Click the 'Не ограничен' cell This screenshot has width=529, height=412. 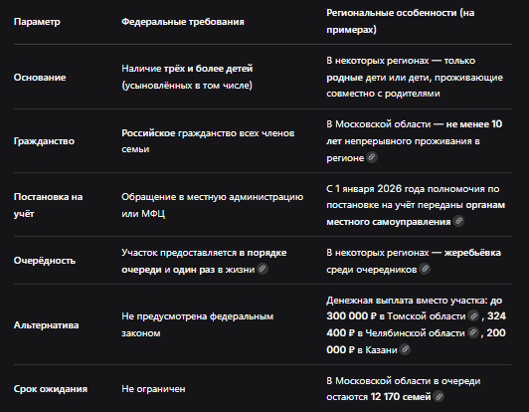click(x=153, y=389)
